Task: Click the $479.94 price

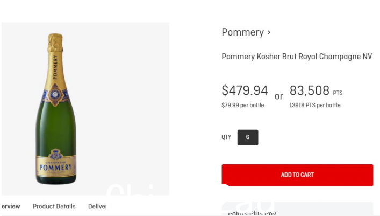Action: tap(245, 90)
